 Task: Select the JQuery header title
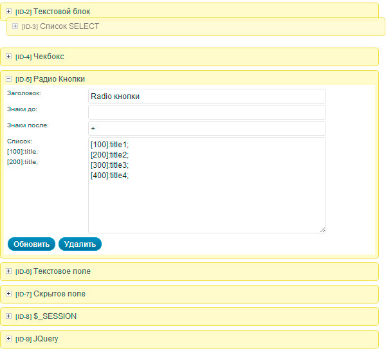[46, 339]
